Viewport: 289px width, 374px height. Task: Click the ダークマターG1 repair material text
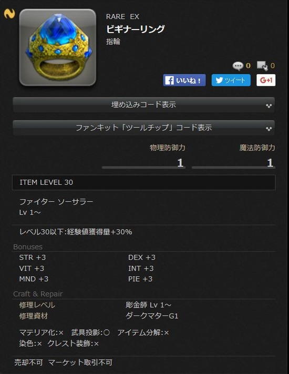point(152,316)
